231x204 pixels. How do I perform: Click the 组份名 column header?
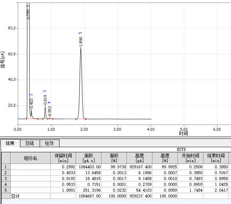30,158
